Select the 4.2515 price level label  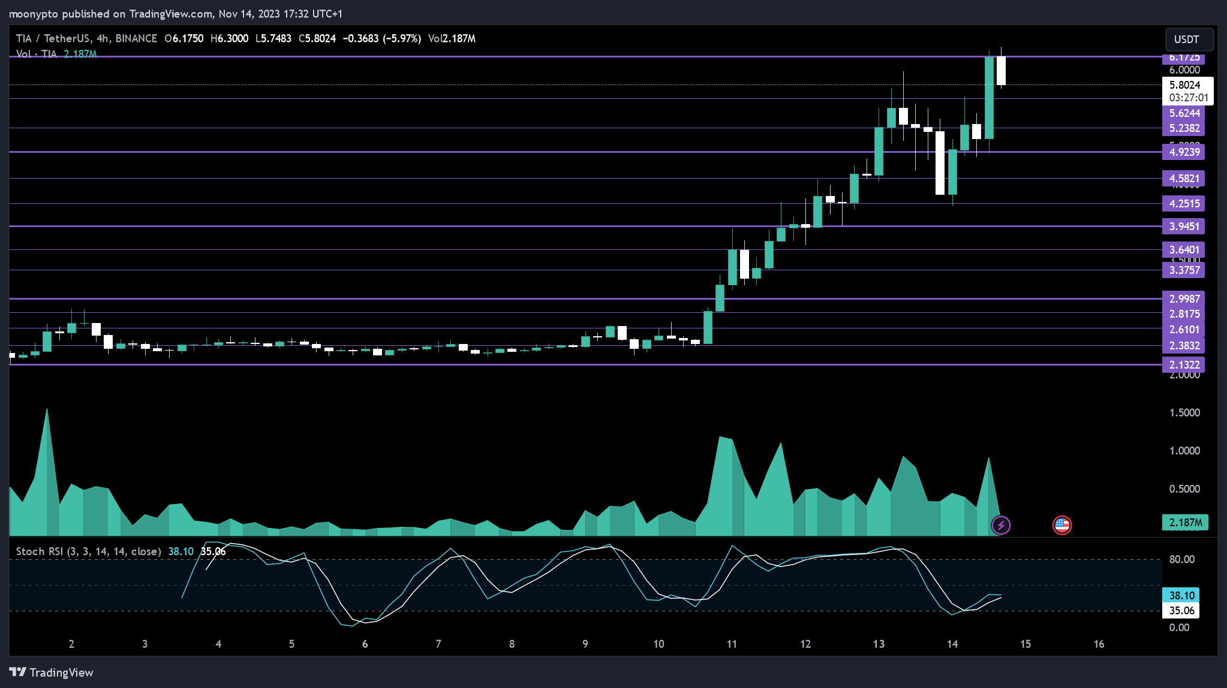[1184, 204]
